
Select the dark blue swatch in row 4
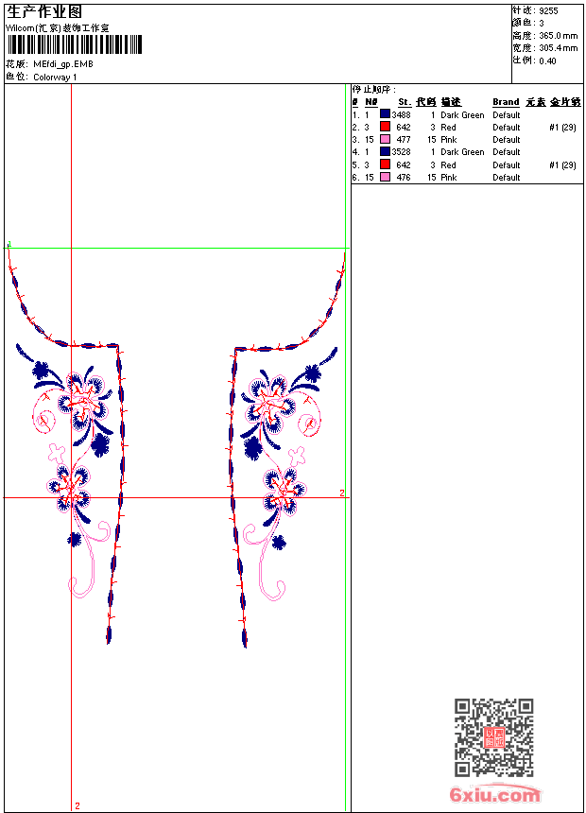[x=385, y=151]
